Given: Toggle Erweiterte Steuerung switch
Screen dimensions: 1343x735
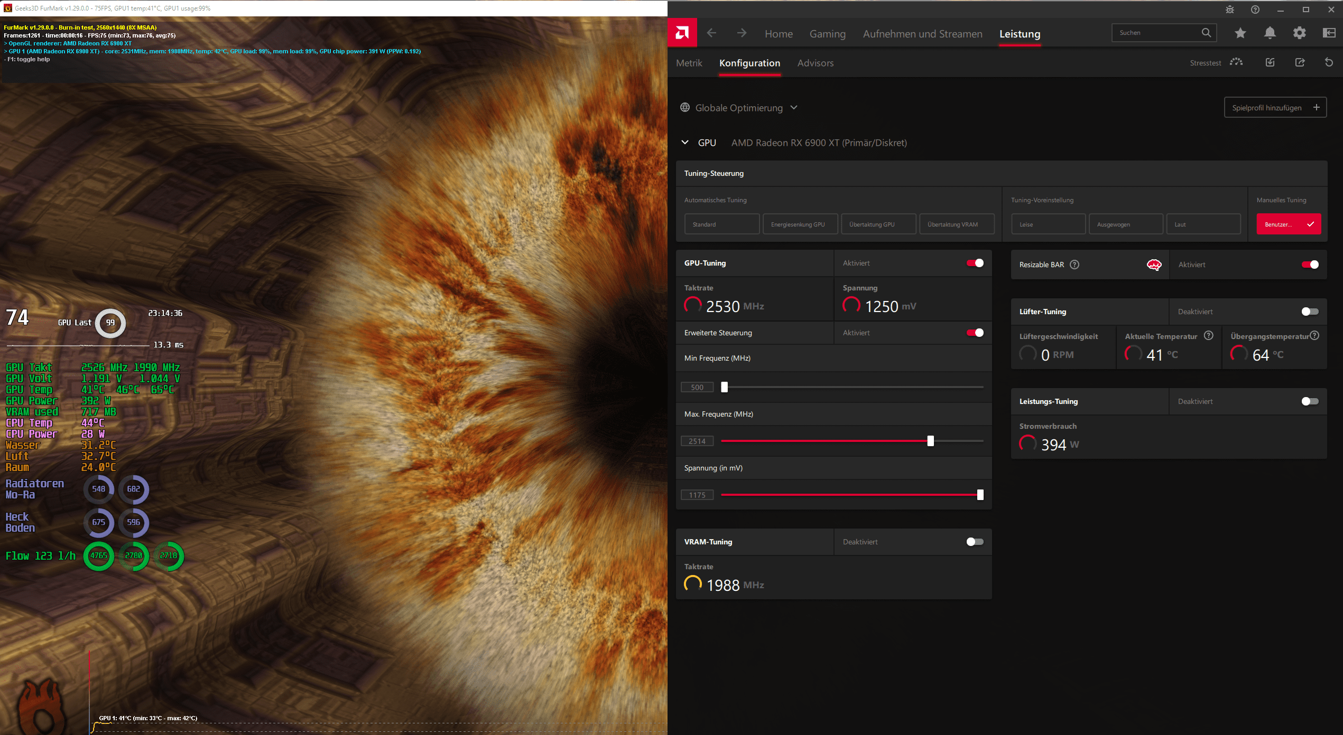Looking at the screenshot, I should click(975, 333).
